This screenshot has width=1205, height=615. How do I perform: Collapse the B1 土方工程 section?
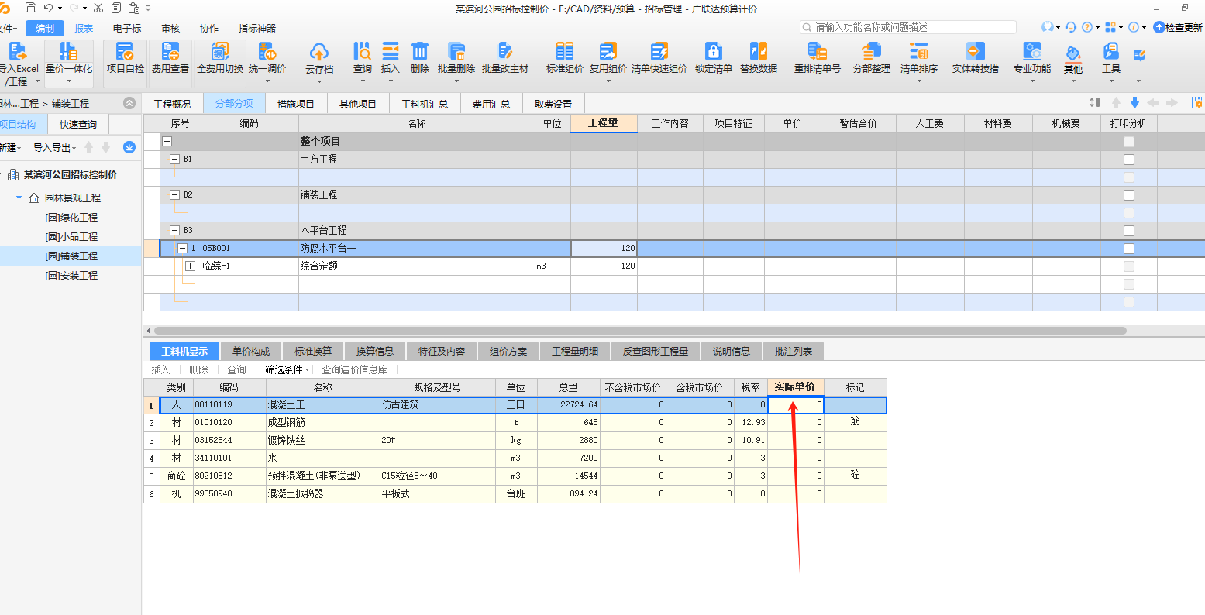(175, 160)
